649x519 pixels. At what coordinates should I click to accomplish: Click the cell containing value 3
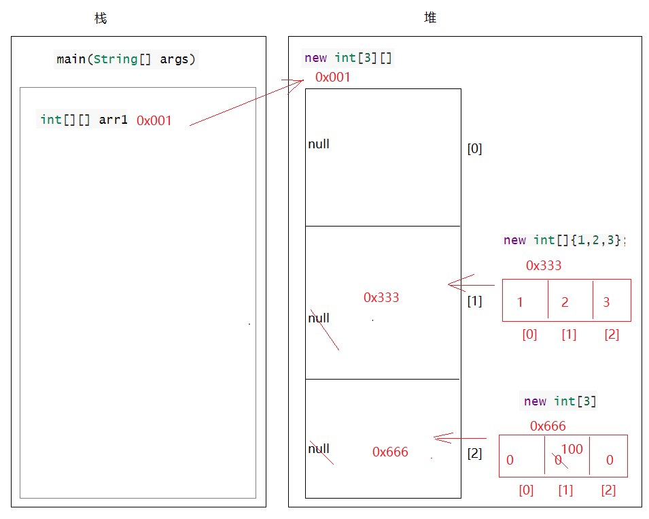tap(611, 301)
